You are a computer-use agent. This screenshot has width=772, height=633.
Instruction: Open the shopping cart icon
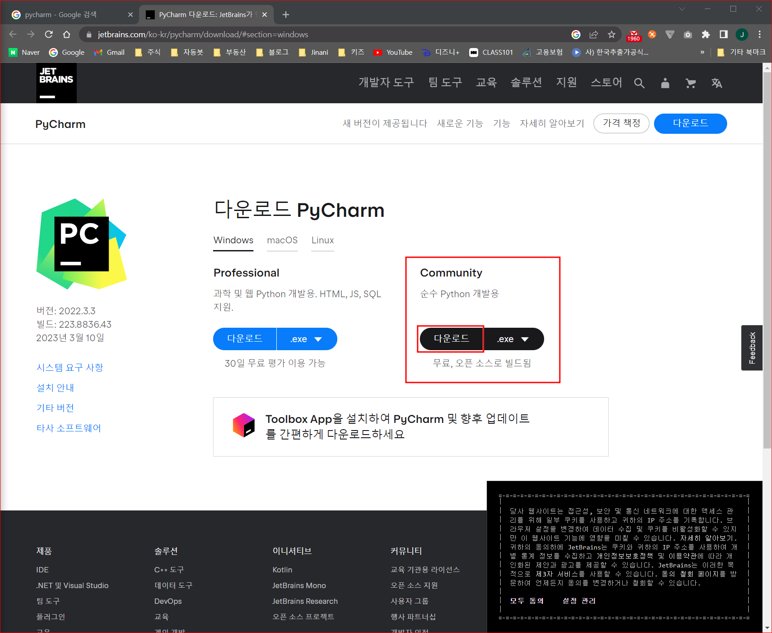[x=691, y=83]
